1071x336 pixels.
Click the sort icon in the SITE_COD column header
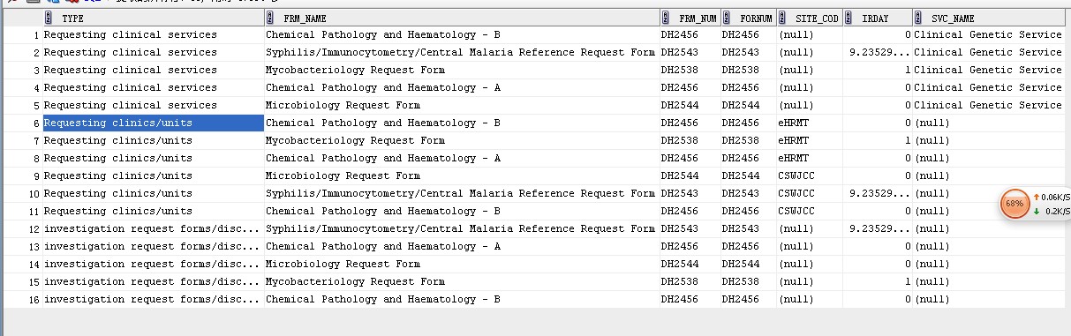click(x=782, y=18)
